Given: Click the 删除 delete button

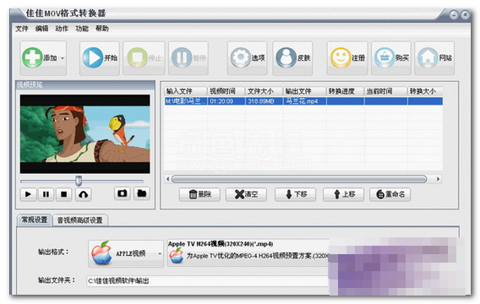Looking at the screenshot, I should tap(199, 194).
